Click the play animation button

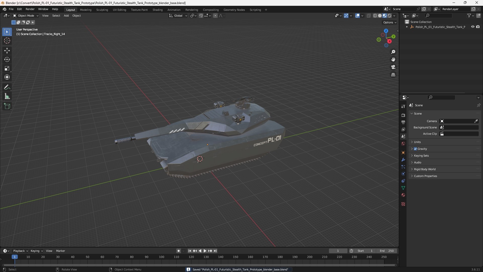tap(205, 251)
